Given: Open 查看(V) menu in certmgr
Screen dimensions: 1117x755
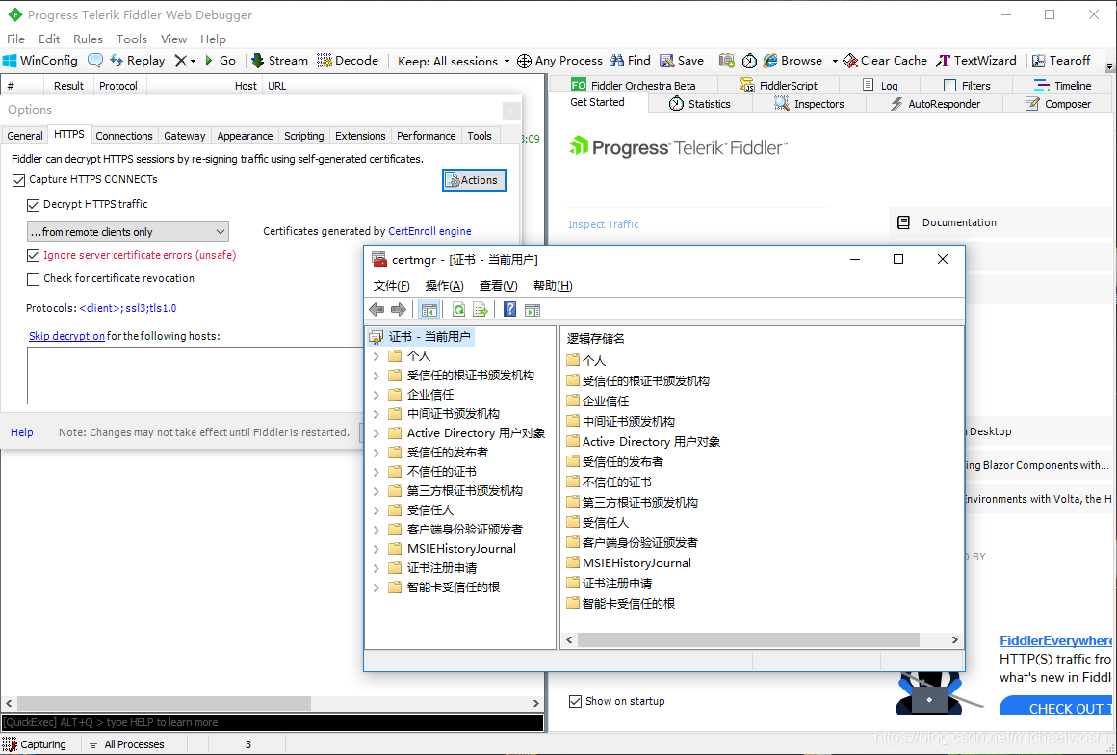Looking at the screenshot, I should click(x=498, y=286).
